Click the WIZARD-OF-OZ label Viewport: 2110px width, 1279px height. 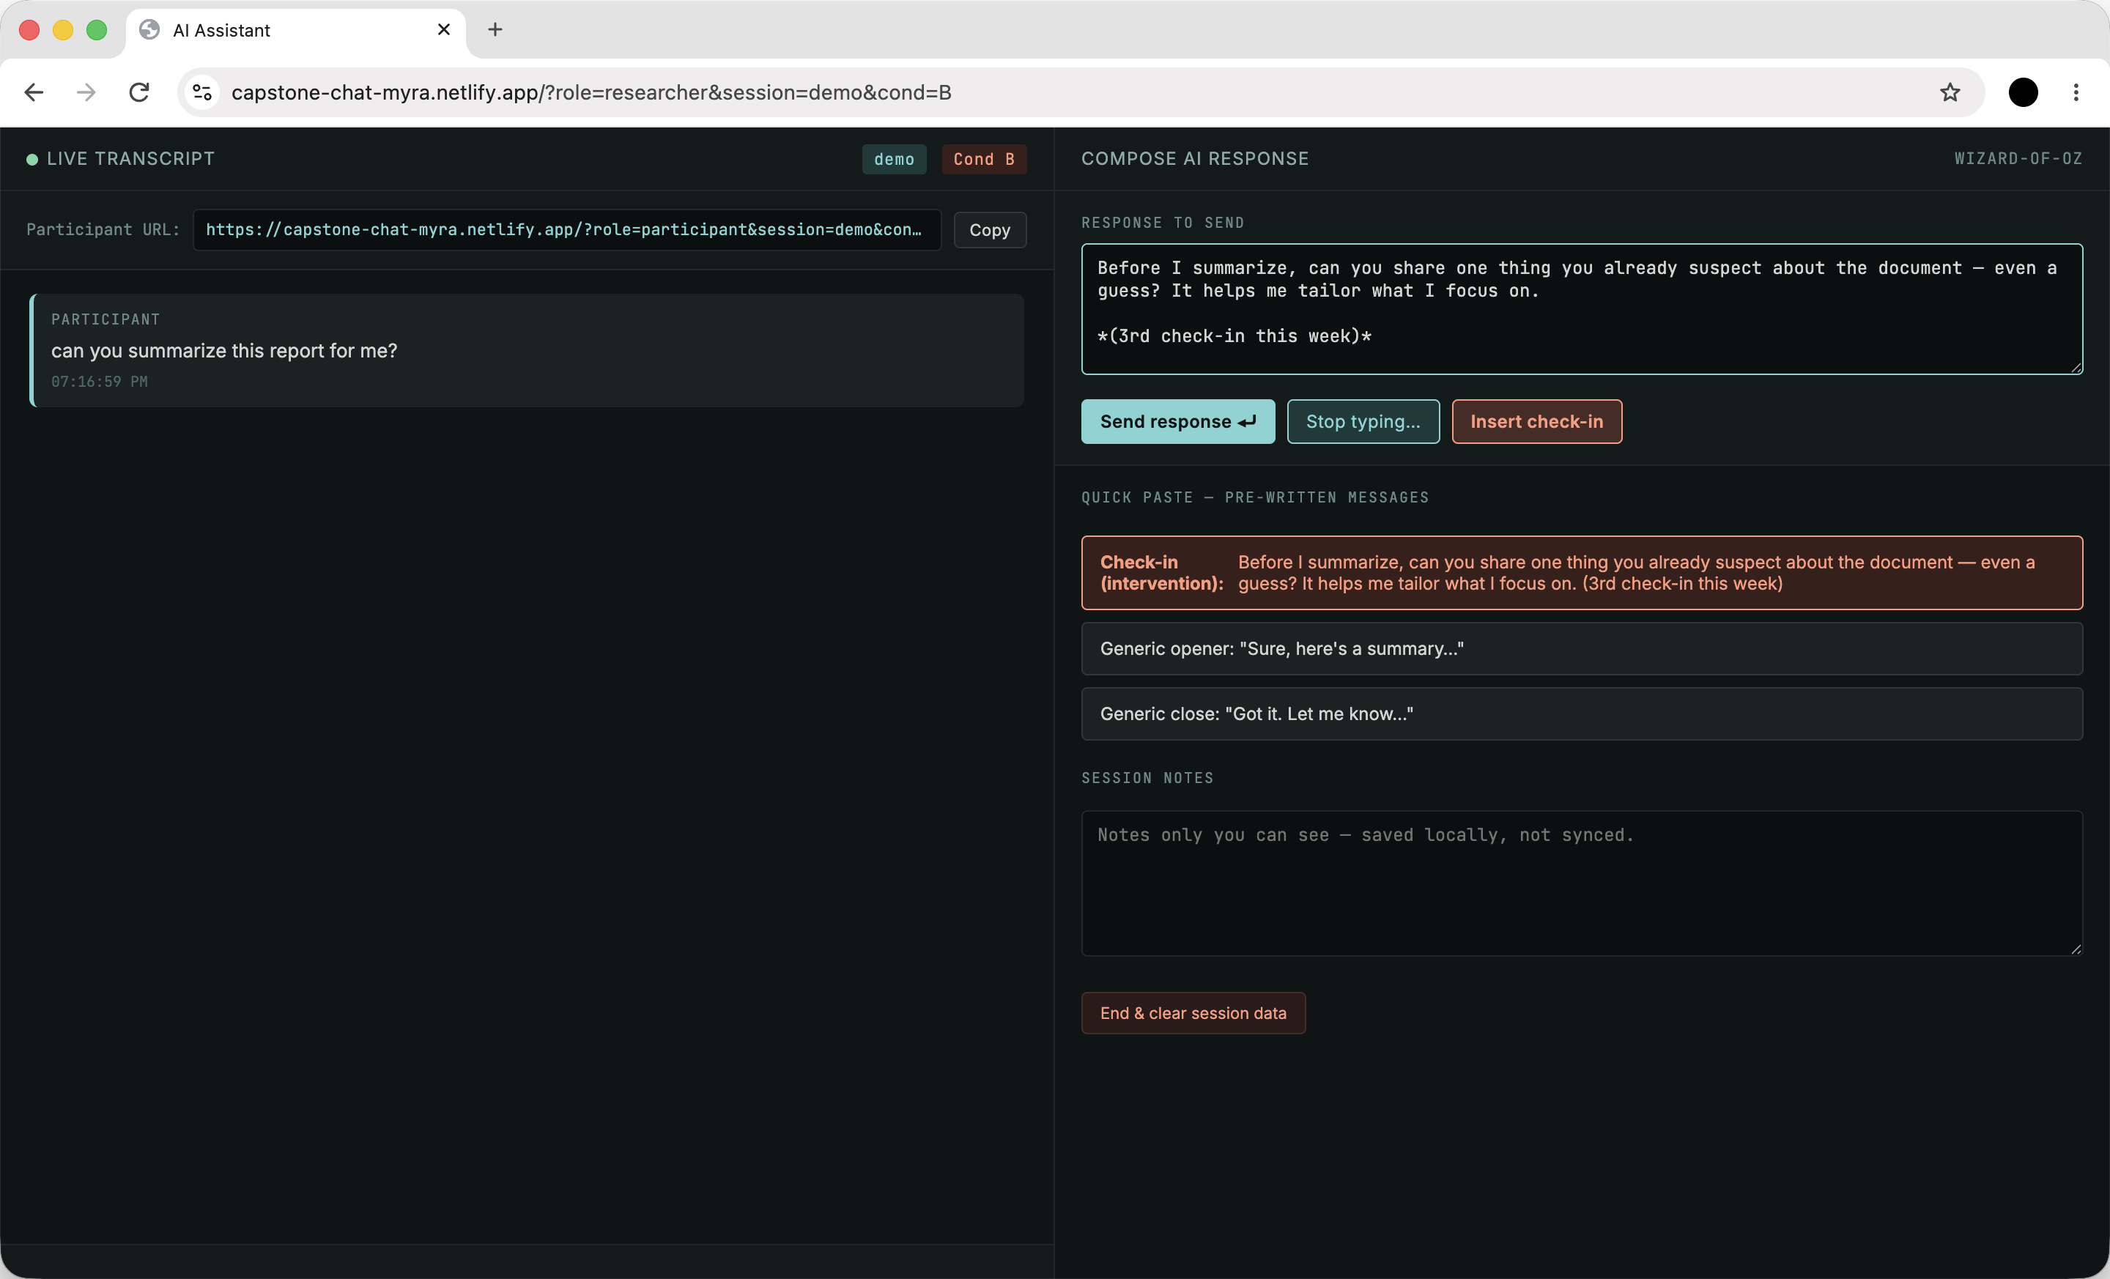[2018, 159]
